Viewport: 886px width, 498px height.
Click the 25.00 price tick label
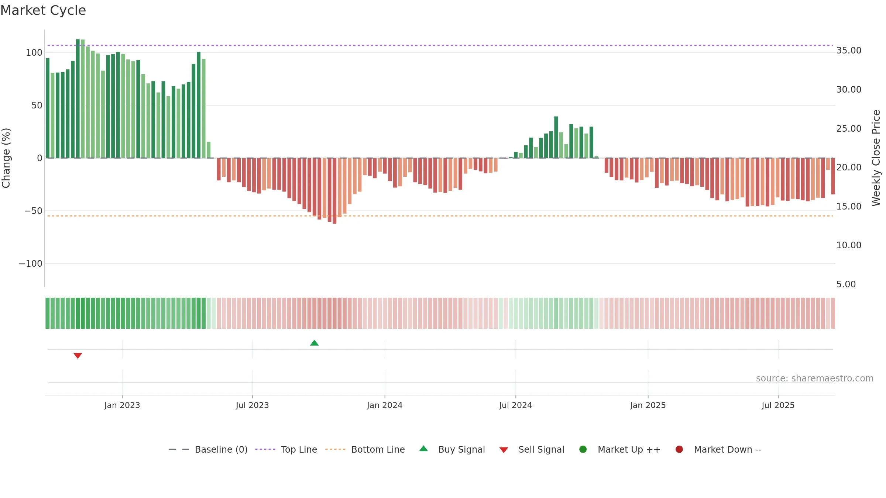[849, 129]
